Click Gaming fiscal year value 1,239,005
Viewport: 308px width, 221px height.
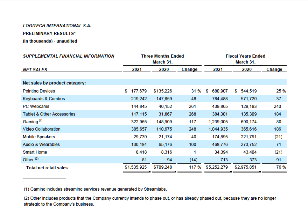tap(218, 121)
